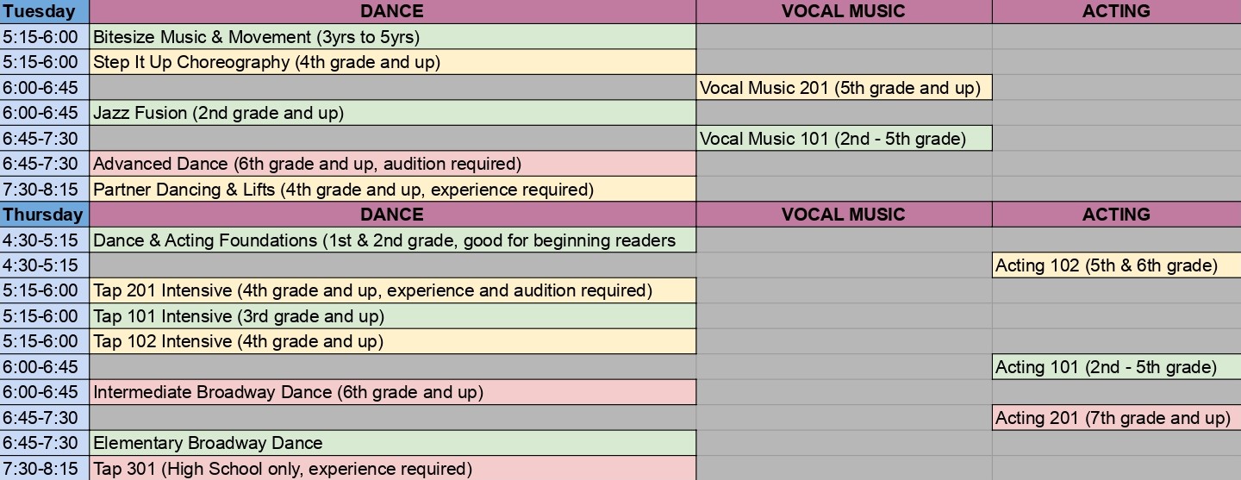Select the Tuesday header cell
The width and height of the screenshot is (1241, 480).
point(44,11)
